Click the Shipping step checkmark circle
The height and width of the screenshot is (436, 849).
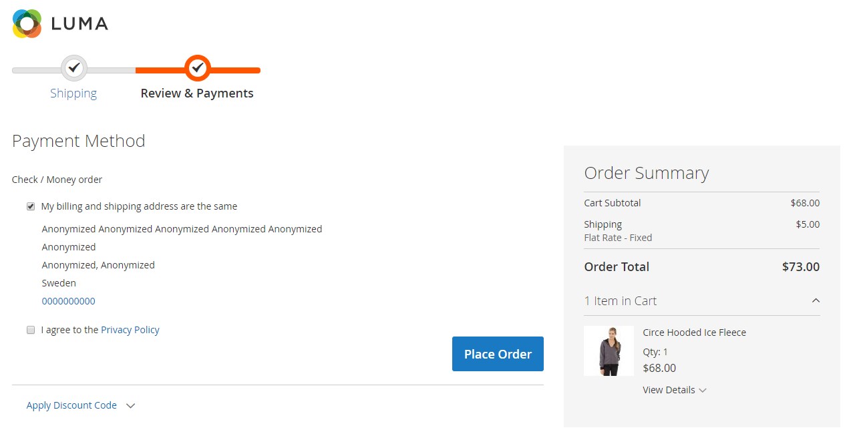pos(74,67)
